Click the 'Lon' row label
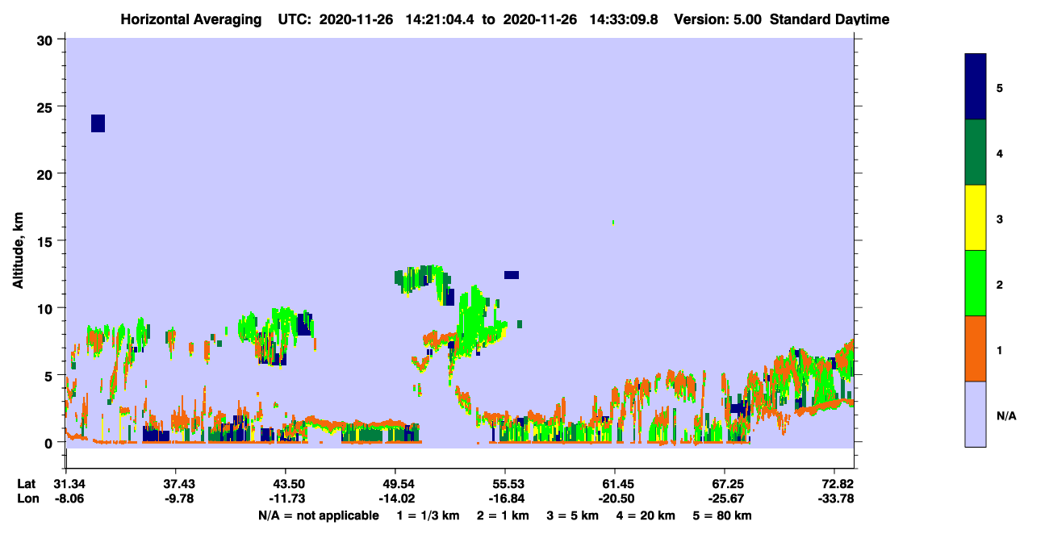The image size is (1049, 538). pyautogui.click(x=27, y=498)
